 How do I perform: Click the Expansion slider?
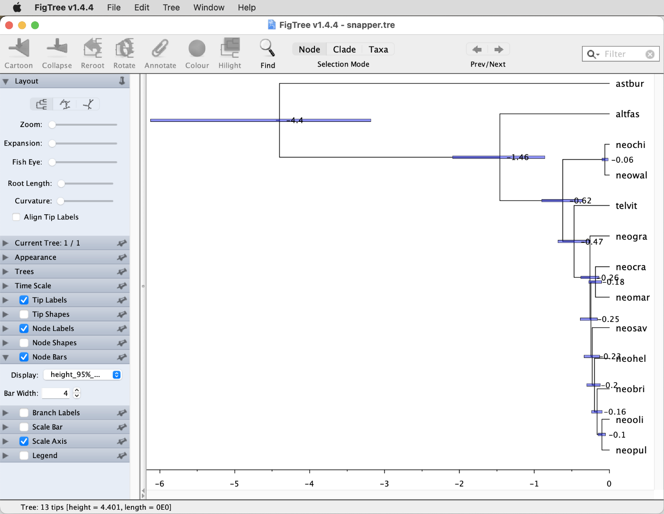pyautogui.click(x=83, y=143)
